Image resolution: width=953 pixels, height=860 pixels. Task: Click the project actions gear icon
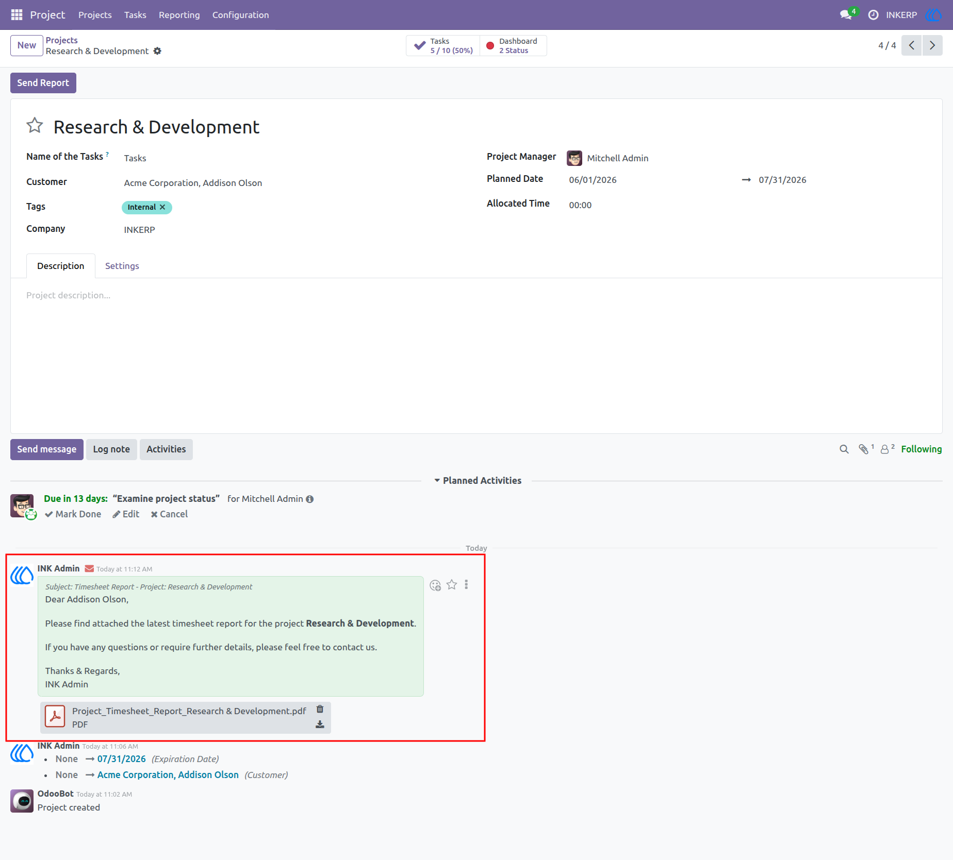coord(157,51)
